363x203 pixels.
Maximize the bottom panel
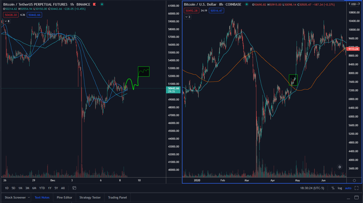(356, 198)
